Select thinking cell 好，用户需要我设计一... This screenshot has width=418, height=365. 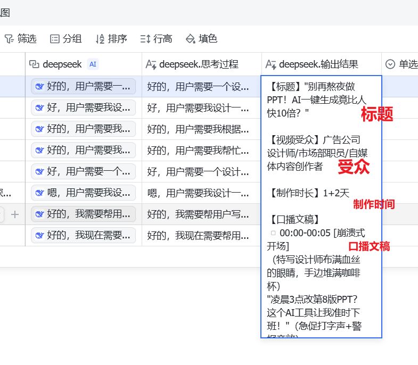(201, 108)
